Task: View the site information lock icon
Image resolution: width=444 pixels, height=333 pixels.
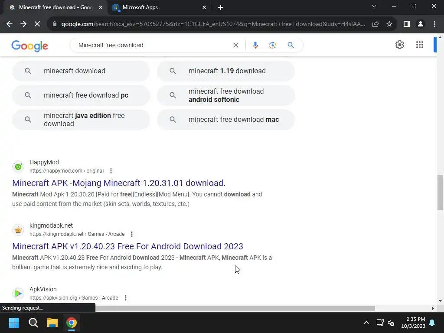Action: coord(55,24)
